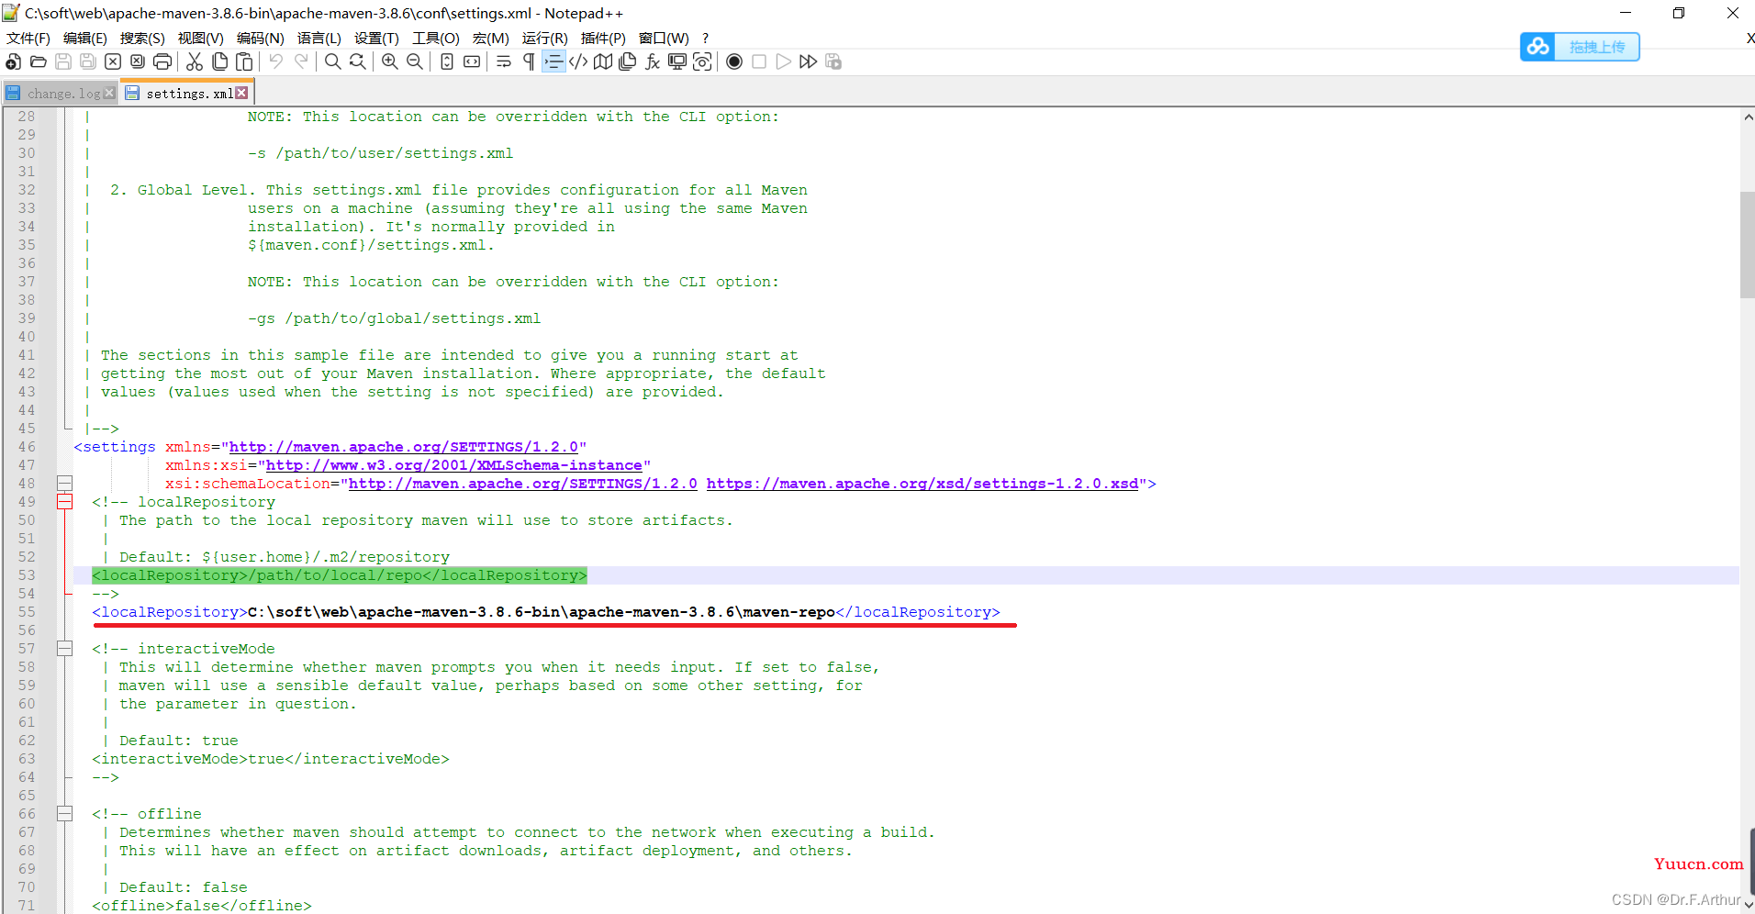Click the Redo arrow icon
This screenshot has height=914, width=1755.
(x=301, y=61)
